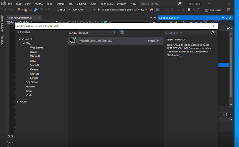Click the save all files icon

(35, 10)
